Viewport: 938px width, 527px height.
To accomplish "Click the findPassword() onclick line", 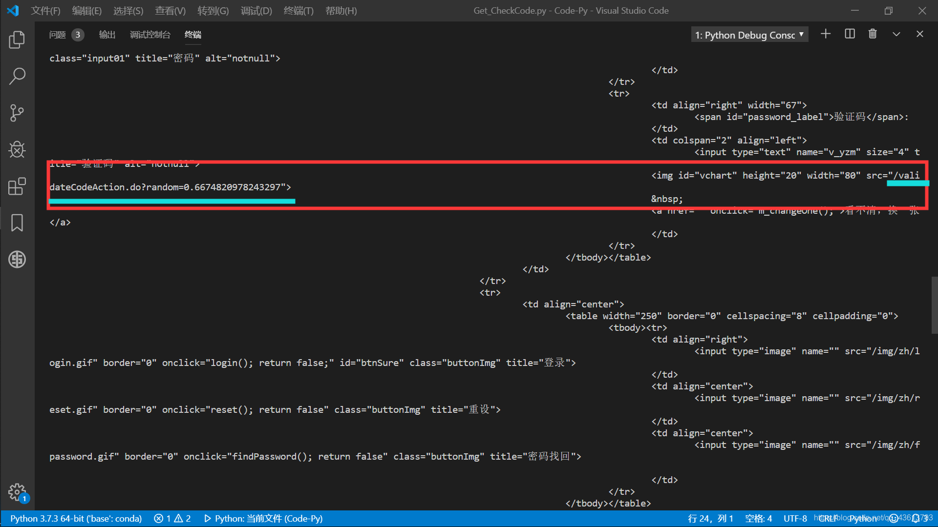I will coord(315,456).
